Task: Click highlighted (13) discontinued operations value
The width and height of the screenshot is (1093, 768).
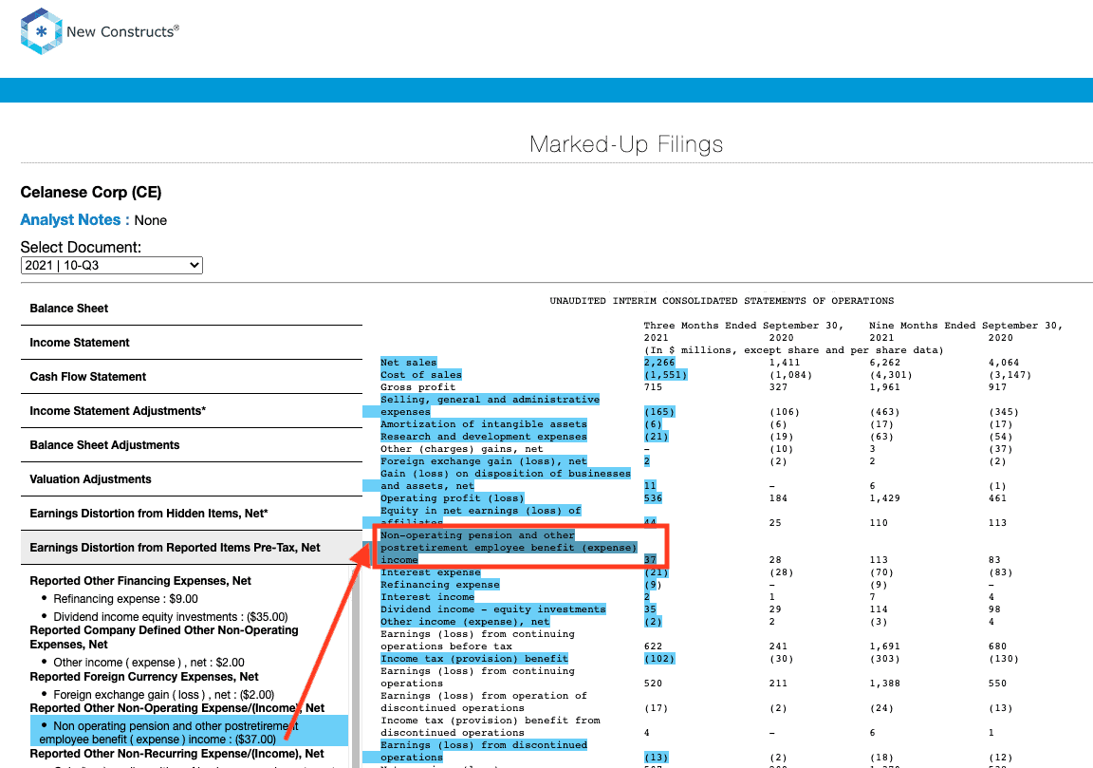Action: tap(656, 758)
